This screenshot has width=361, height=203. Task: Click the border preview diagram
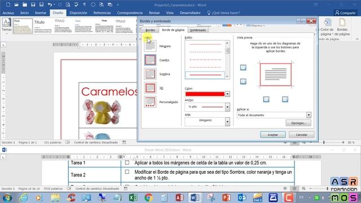tap(276, 74)
